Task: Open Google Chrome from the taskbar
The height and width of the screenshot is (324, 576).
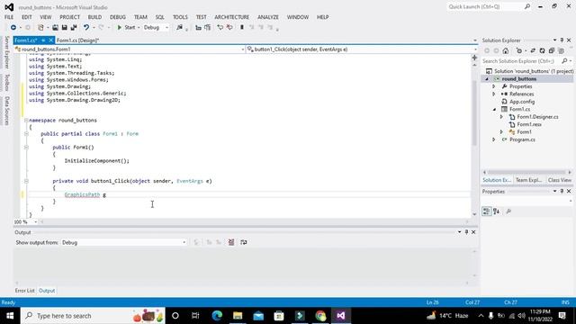Action: coord(320,316)
